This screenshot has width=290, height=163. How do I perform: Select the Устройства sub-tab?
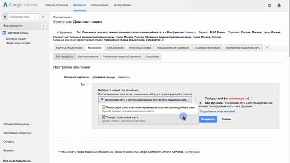tap(152, 57)
